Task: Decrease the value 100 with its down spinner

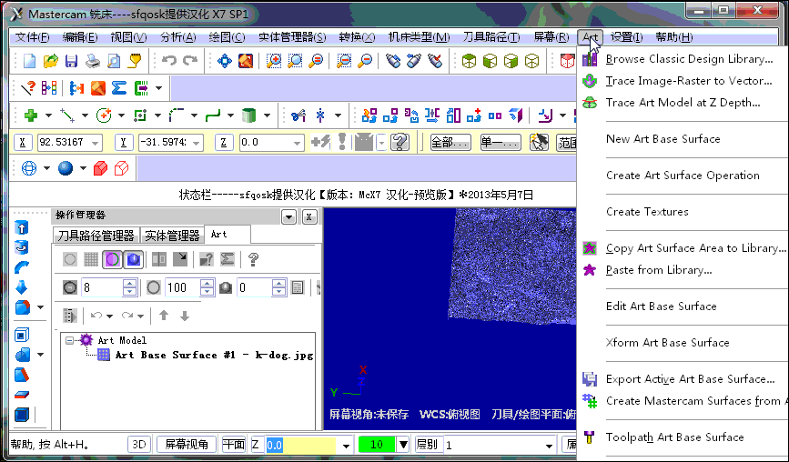Action: [207, 292]
